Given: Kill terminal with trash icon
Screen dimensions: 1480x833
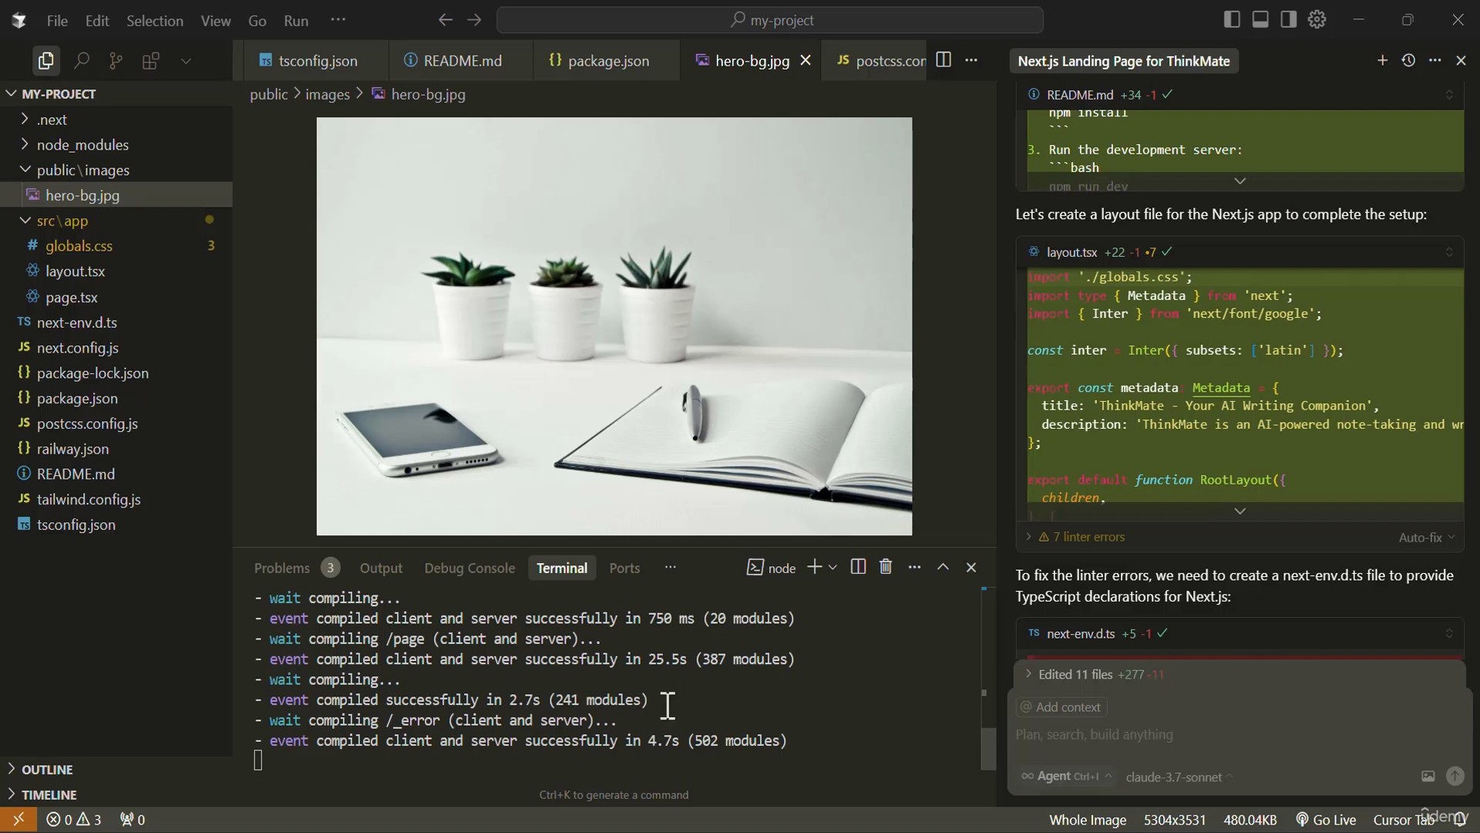Looking at the screenshot, I should tap(886, 568).
